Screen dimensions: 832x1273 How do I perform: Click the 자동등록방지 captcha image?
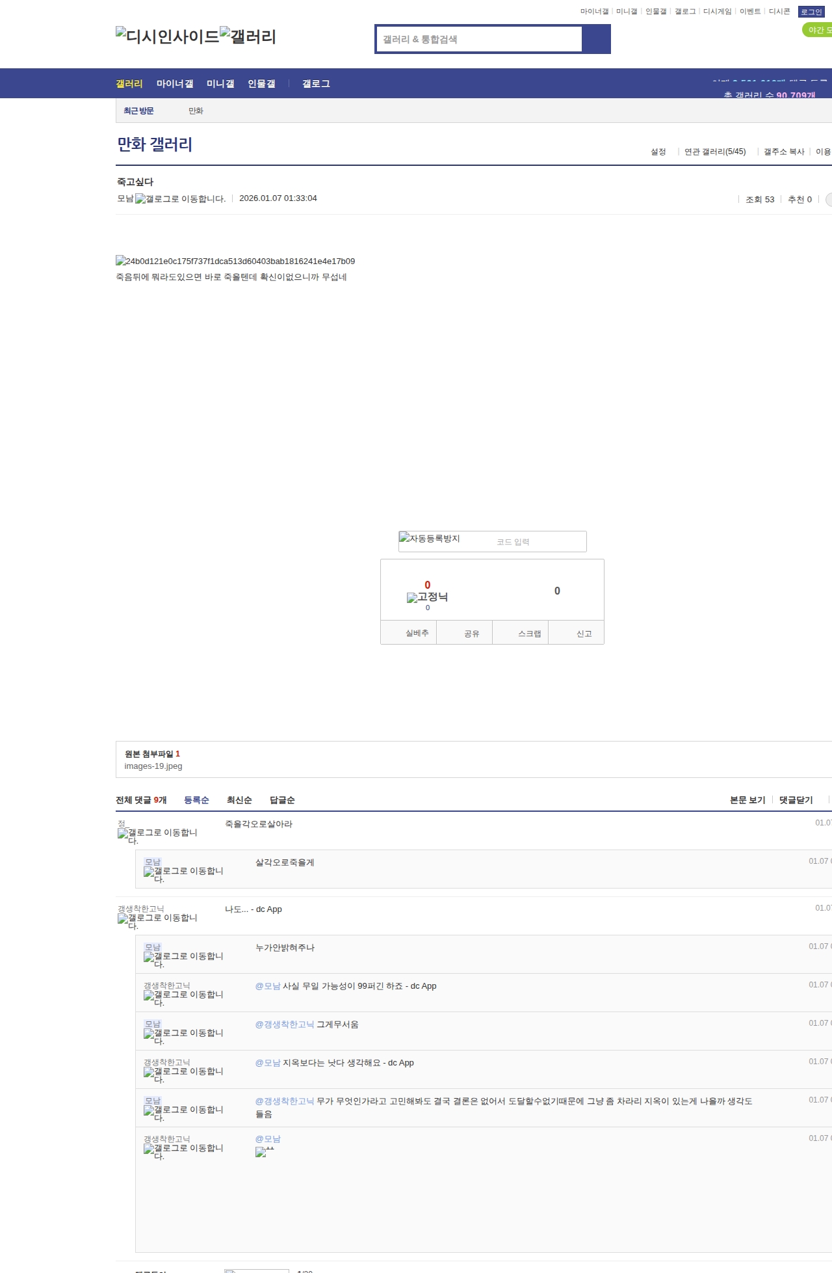pyautogui.click(x=430, y=539)
